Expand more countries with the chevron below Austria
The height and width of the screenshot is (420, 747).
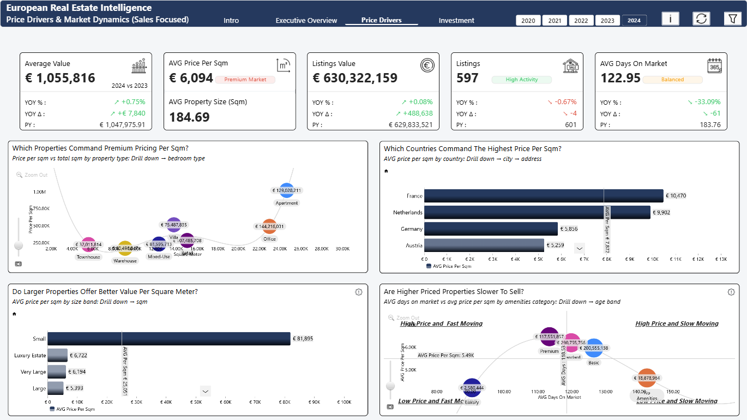click(x=580, y=248)
